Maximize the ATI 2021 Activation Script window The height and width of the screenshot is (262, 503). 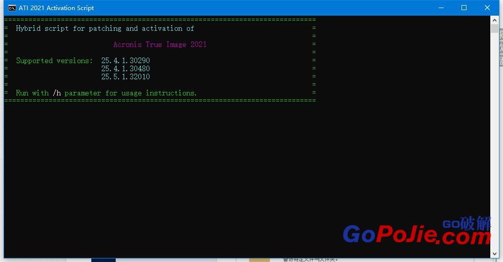pyautogui.click(x=464, y=8)
